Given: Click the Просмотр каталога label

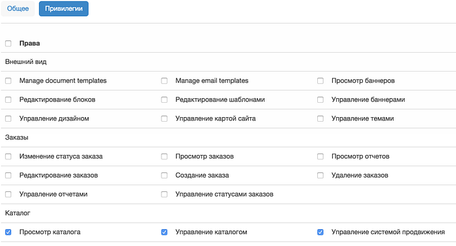Looking at the screenshot, I should (50, 232).
